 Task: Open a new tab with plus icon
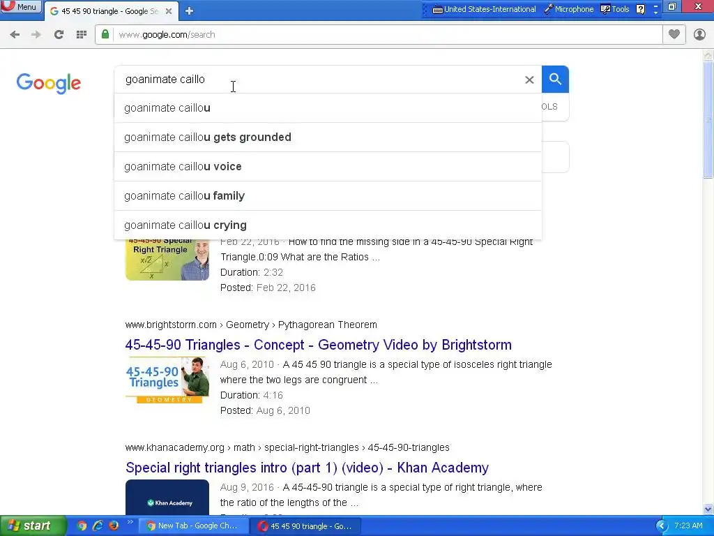click(x=190, y=11)
